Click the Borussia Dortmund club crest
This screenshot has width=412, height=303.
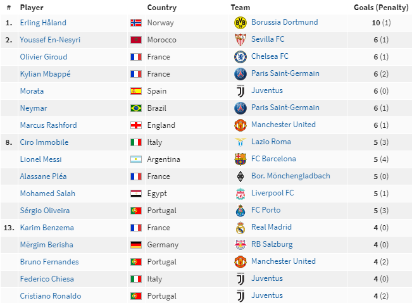pyautogui.click(x=240, y=23)
